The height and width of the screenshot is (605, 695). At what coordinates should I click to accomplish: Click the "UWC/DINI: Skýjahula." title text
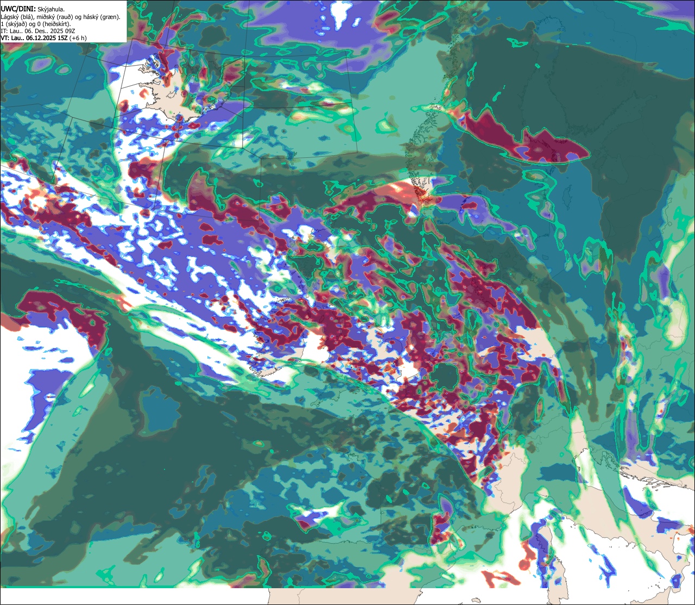(x=33, y=9)
